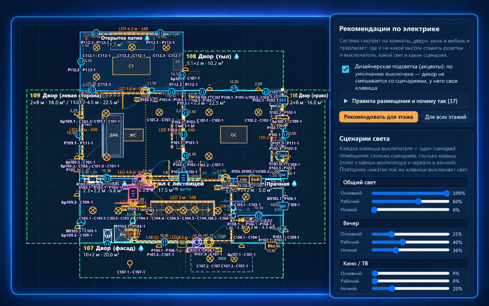Click the 100% value in Общий свет
The image size is (489, 306).
click(x=459, y=193)
